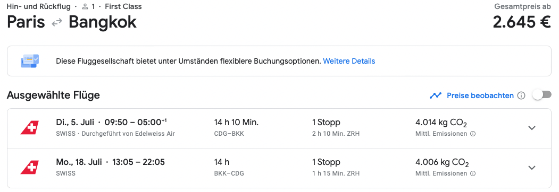
Task: Select the Di., 5. Juli flight row
Action: click(279, 128)
